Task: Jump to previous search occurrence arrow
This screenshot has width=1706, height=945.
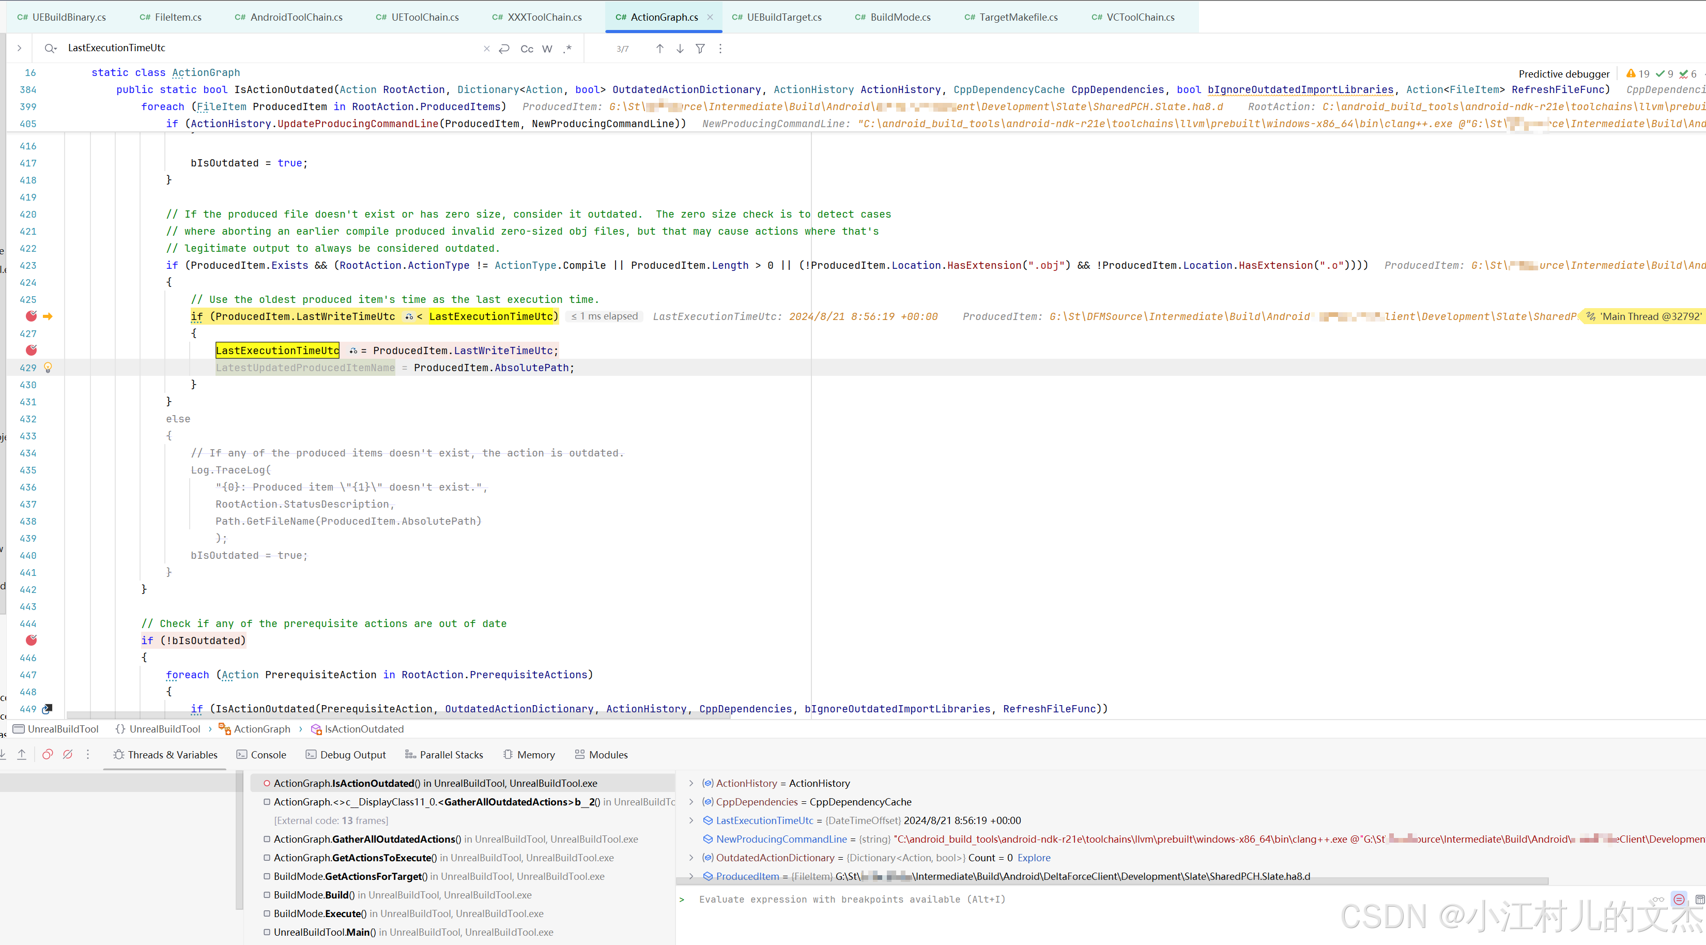Action: pyautogui.click(x=659, y=49)
